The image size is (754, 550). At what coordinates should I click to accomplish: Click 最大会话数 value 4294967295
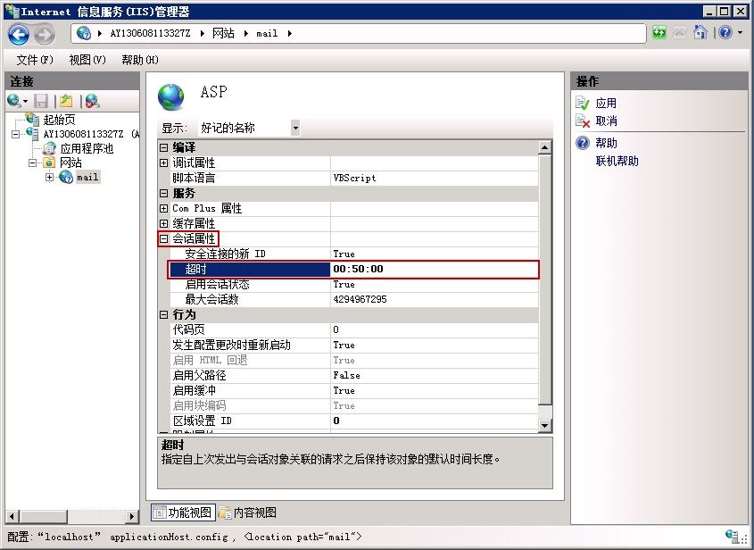point(435,299)
